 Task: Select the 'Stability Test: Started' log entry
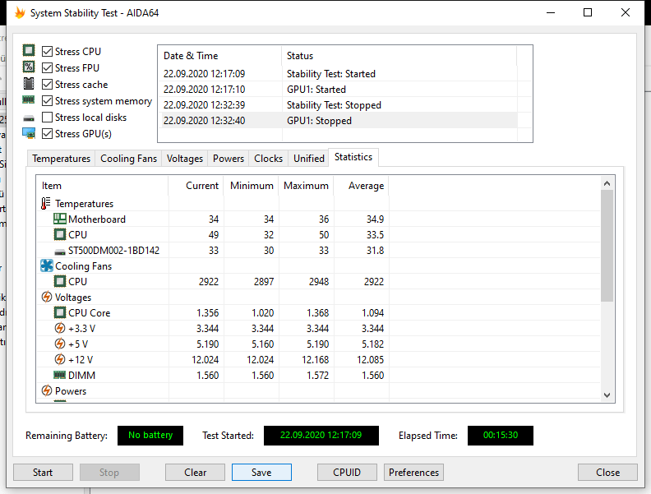pos(338,74)
